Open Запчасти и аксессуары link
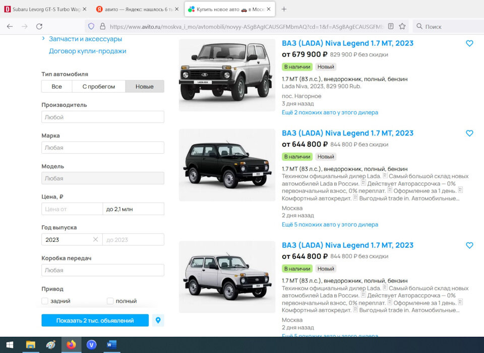This screenshot has height=353, width=484. coord(86,39)
